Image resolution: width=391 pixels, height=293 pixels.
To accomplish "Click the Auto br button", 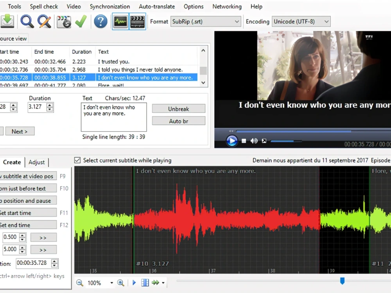I will point(178,121).
